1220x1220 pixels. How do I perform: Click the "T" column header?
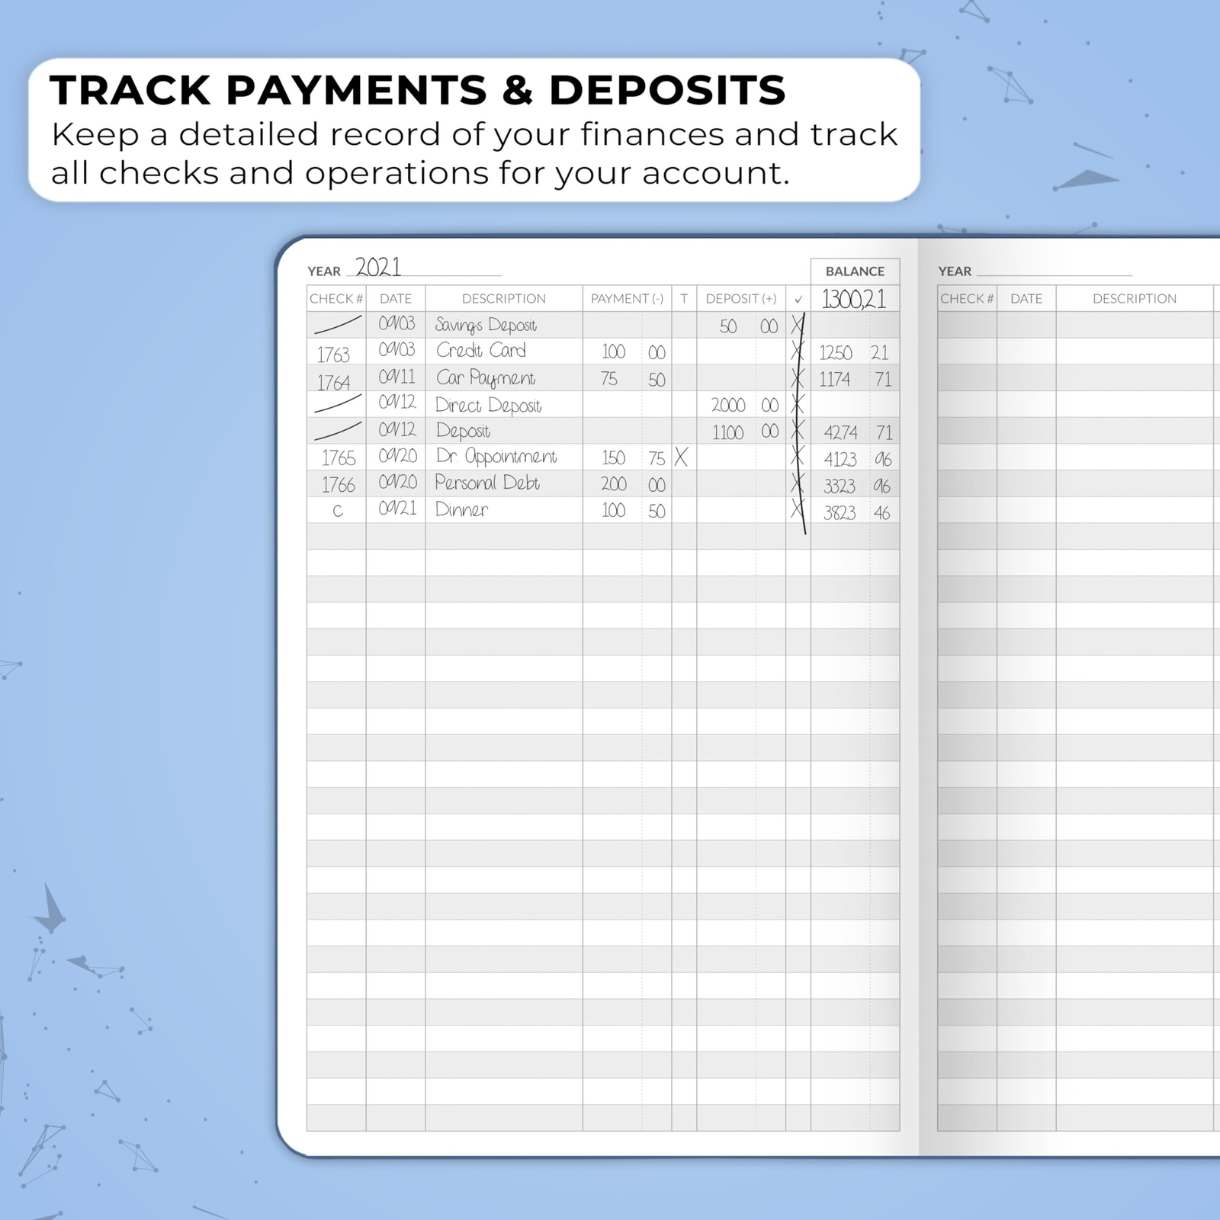pos(684,299)
